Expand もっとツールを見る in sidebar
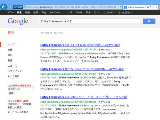This screenshot has height=120, width=160. pyautogui.click(x=18, y=112)
